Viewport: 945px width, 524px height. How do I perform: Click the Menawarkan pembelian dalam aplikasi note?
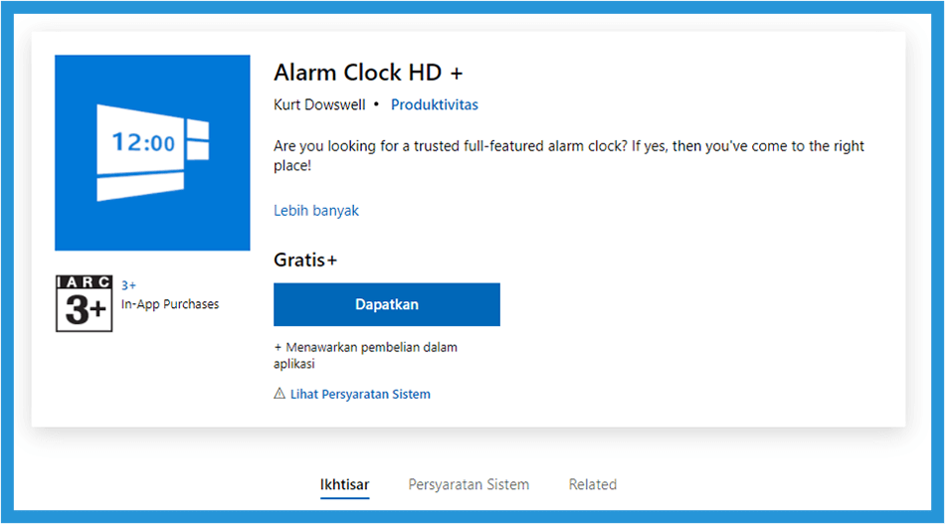[365, 355]
